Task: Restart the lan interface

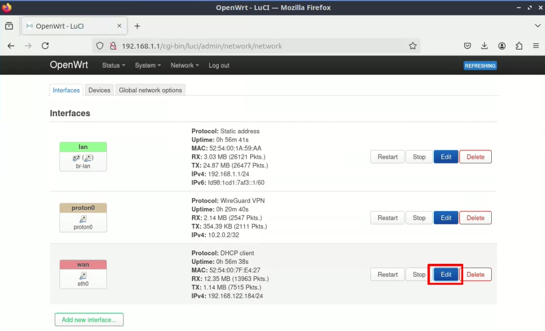Action: (387, 157)
